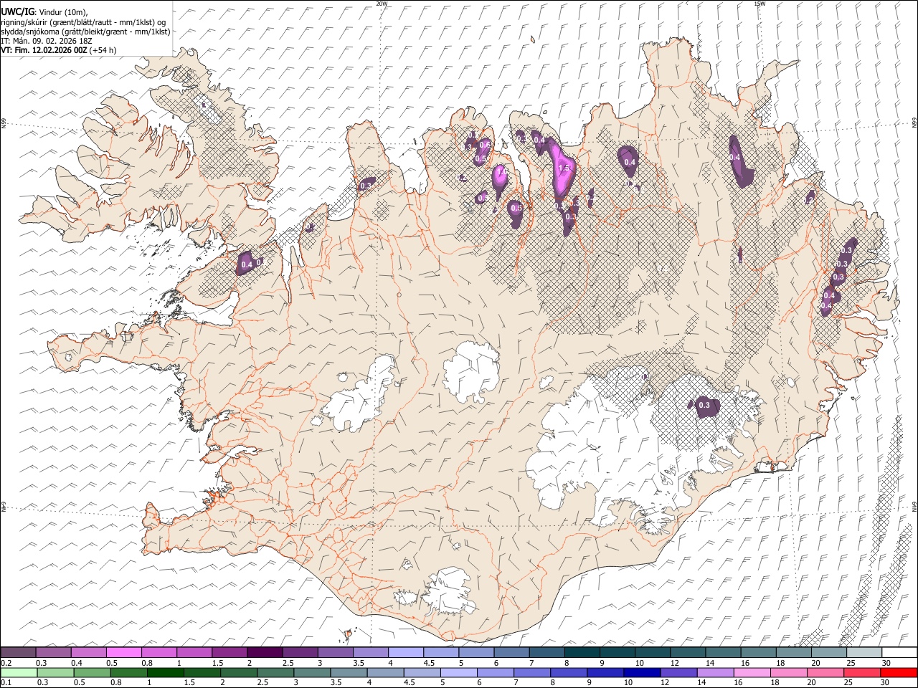The height and width of the screenshot is (688, 918).
Task: Click the '0.3' value on the southeastern glacier patch
Action: click(x=704, y=405)
